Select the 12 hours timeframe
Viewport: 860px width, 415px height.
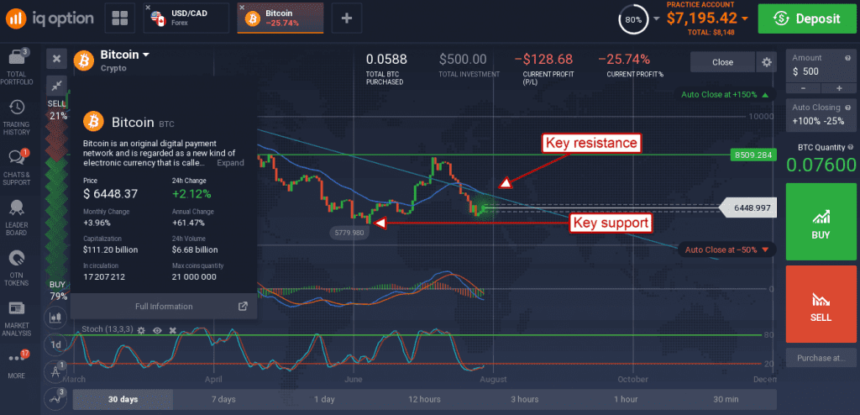(x=424, y=399)
